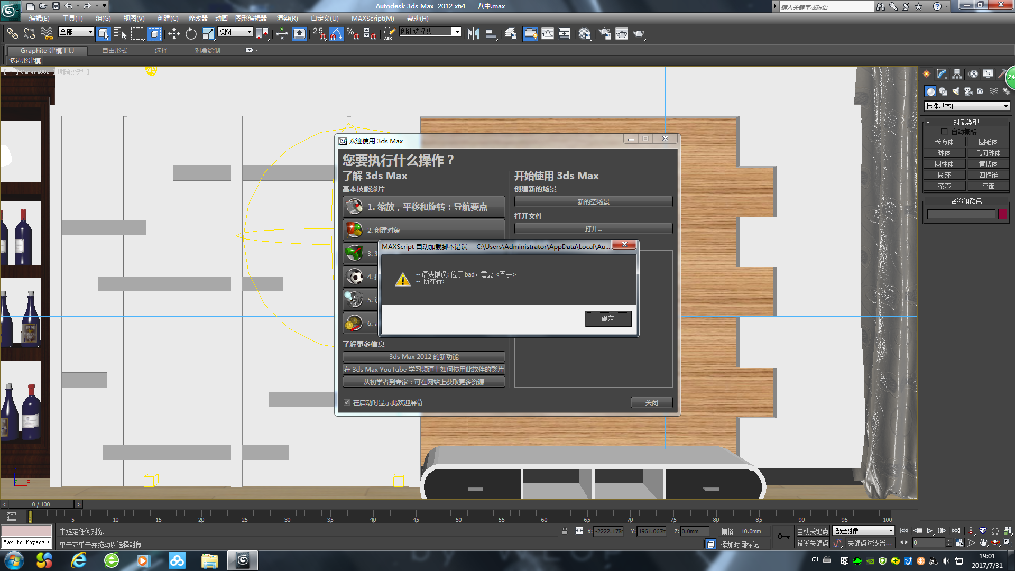
Task: Click 打开... button in welcome dialog
Action: (593, 229)
